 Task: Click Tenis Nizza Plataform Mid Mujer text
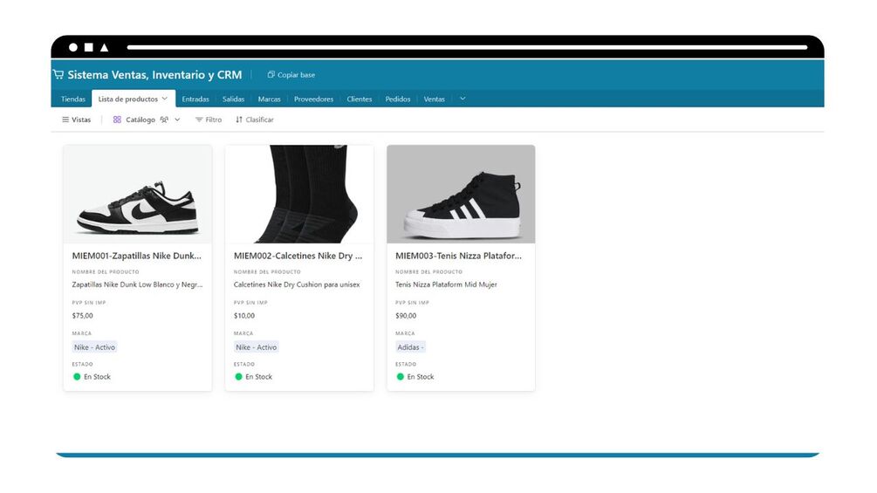click(x=446, y=284)
